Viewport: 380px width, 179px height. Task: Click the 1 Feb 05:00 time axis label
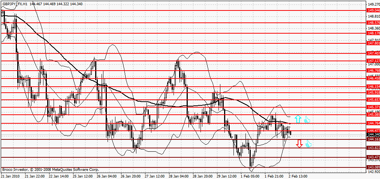tap(250, 176)
